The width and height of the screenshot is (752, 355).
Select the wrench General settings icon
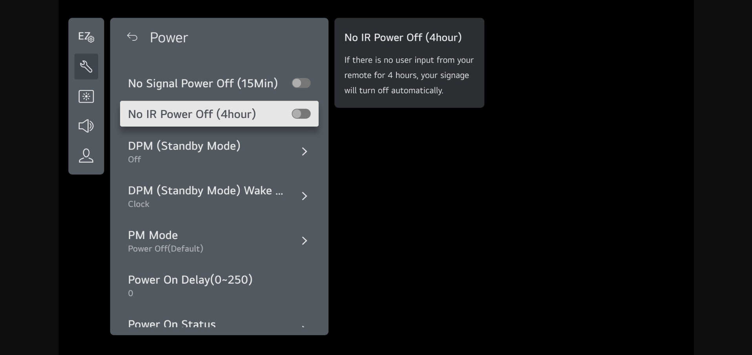click(x=86, y=67)
